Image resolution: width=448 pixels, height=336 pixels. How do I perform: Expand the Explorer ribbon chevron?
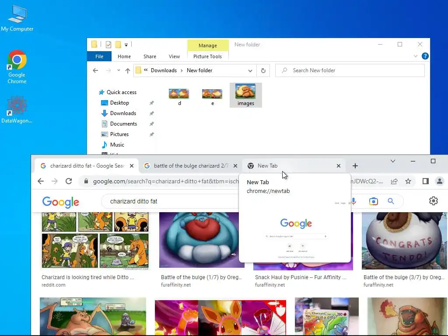coord(416,56)
